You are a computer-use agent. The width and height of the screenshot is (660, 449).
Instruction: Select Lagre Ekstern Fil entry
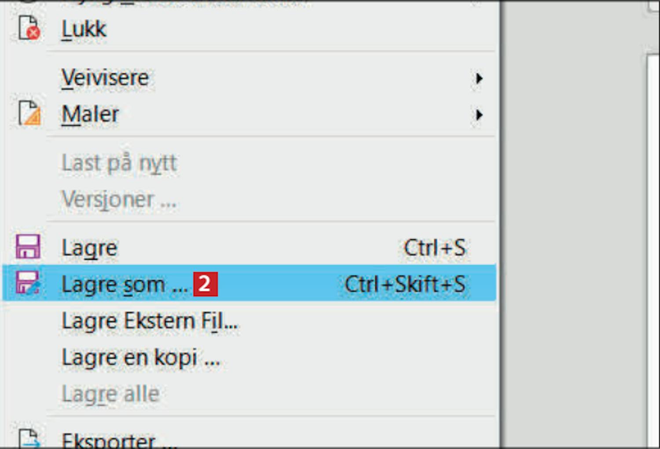249,321
